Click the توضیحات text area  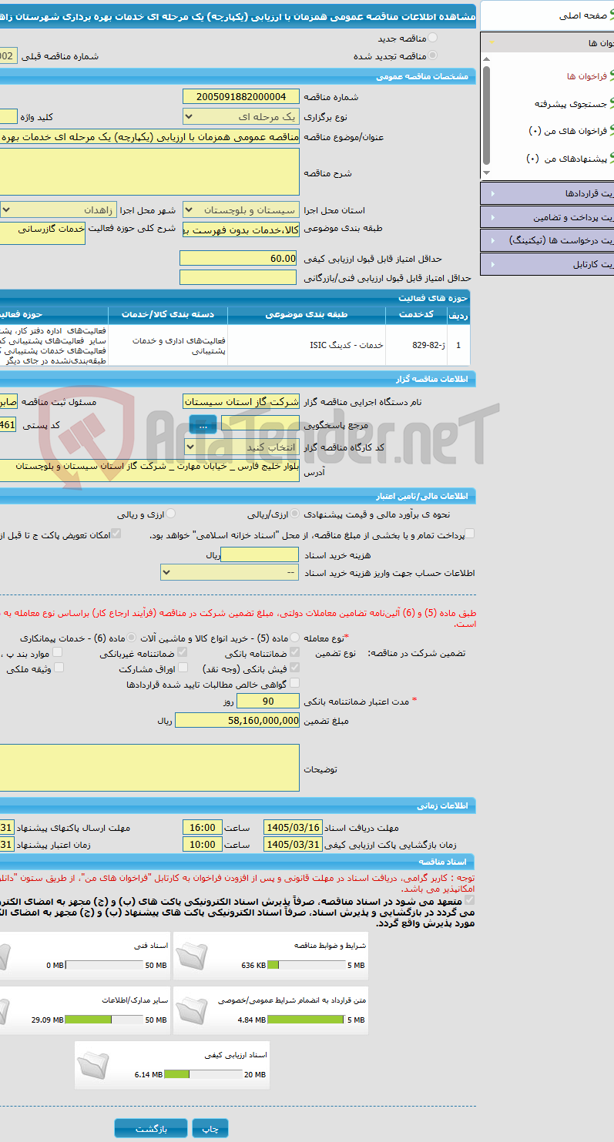[x=149, y=768]
